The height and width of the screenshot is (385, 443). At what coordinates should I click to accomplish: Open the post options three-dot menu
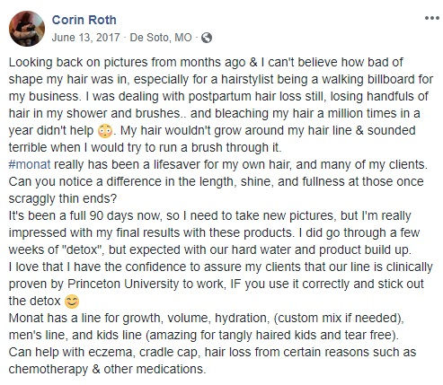(432, 18)
